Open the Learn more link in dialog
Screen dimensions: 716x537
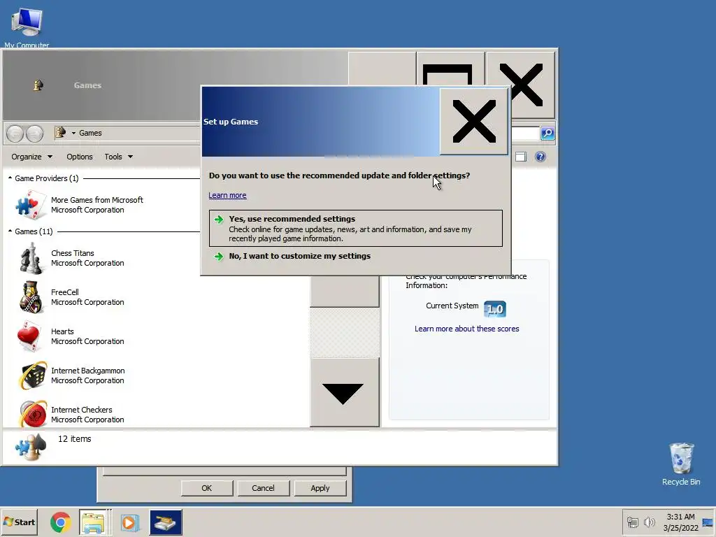click(227, 196)
